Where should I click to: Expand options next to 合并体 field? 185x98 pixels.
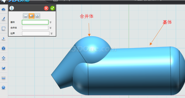[x=51, y=28]
